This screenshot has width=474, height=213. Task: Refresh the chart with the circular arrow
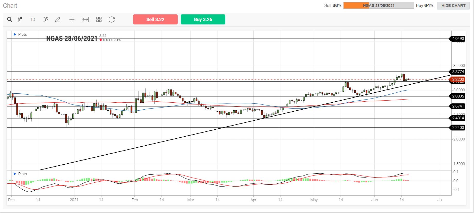111,20
